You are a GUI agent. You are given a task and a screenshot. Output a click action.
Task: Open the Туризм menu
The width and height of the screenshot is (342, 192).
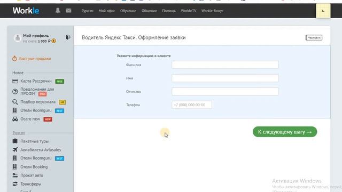point(88,11)
